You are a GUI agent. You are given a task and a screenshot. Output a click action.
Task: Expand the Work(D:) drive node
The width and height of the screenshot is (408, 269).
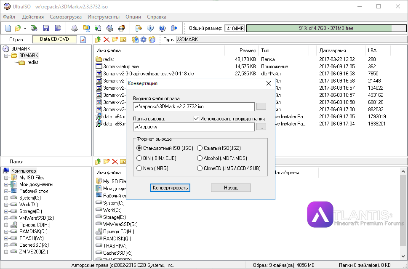click(x=6, y=205)
